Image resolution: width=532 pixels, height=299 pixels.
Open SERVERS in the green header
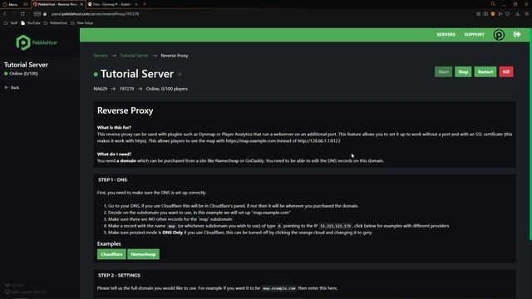tap(446, 35)
